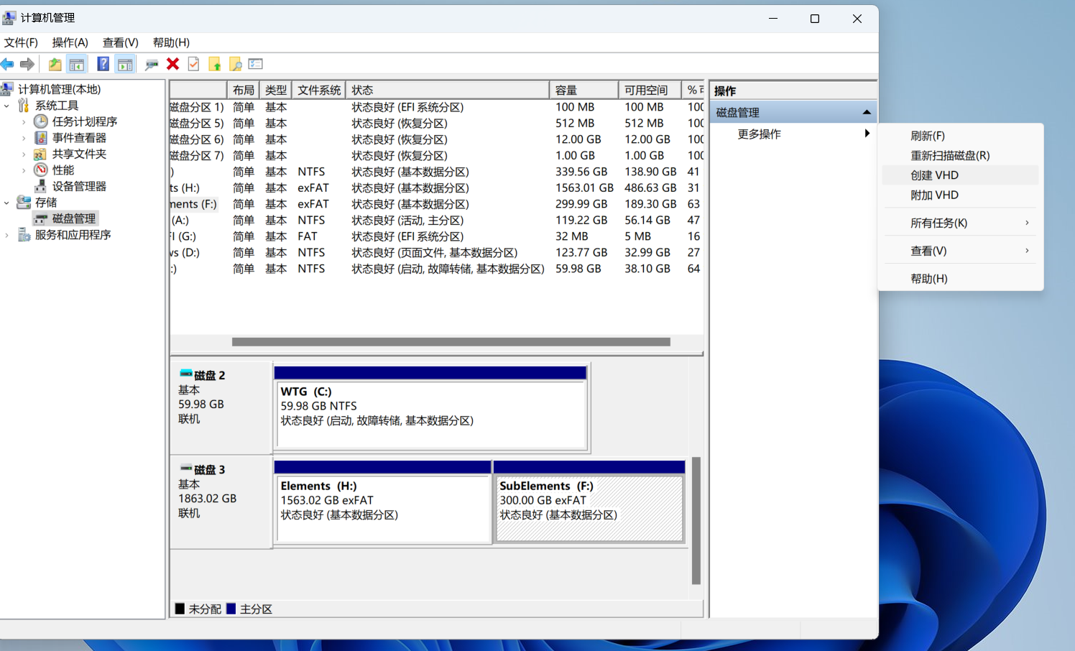Image resolution: width=1075 pixels, height=651 pixels.
Task: Expand the 服务和应用程序 node chevron
Action: [7, 235]
